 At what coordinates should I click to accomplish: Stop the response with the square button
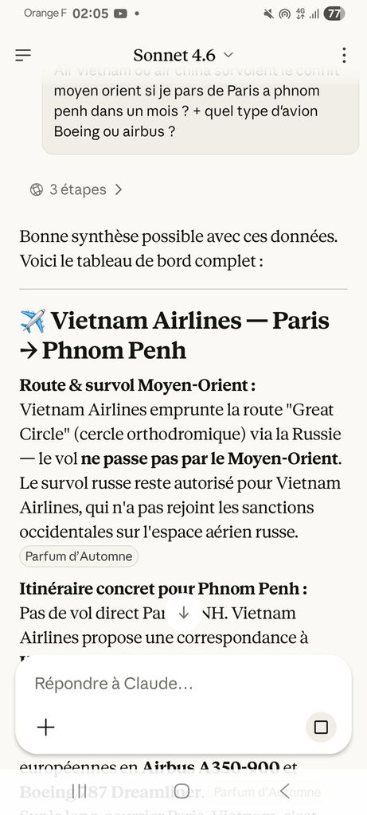pos(321,727)
